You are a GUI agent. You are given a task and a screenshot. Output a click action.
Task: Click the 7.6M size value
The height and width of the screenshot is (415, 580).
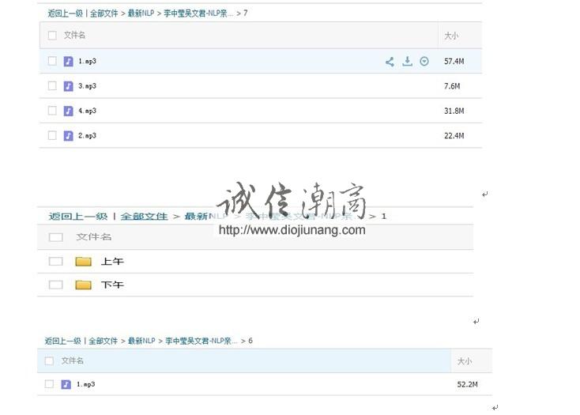coord(452,86)
